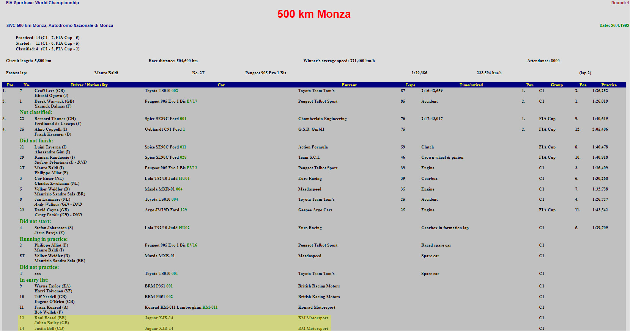Select the Lola T92/10 Judd HU02 link

(x=184, y=228)
